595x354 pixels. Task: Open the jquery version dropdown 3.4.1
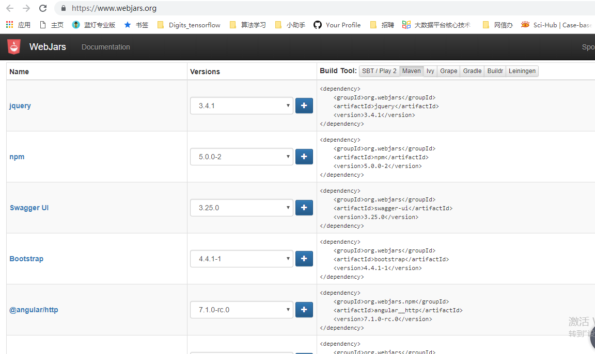click(242, 106)
